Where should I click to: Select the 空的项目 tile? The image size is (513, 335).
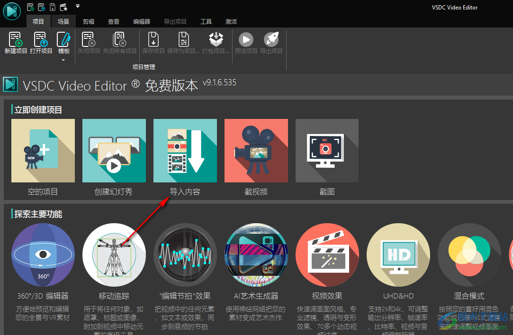tap(43, 151)
